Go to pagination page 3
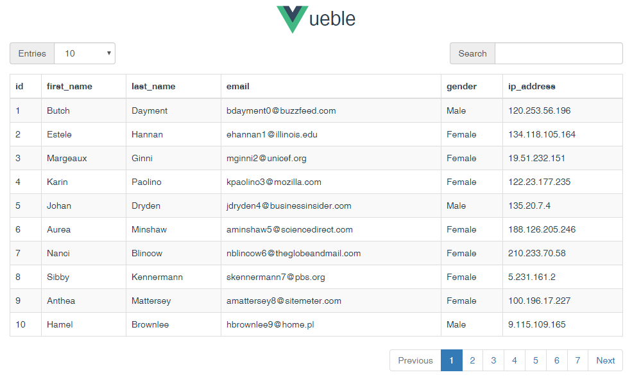632x377 pixels. 493,360
